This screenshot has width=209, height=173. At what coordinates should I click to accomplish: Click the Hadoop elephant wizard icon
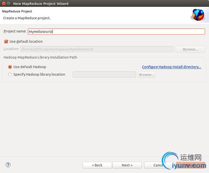[x=198, y=15]
